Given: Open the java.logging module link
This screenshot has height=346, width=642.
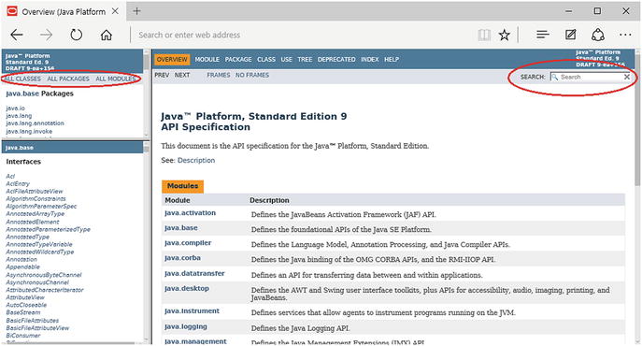Looking at the screenshot, I should pyautogui.click(x=185, y=326).
